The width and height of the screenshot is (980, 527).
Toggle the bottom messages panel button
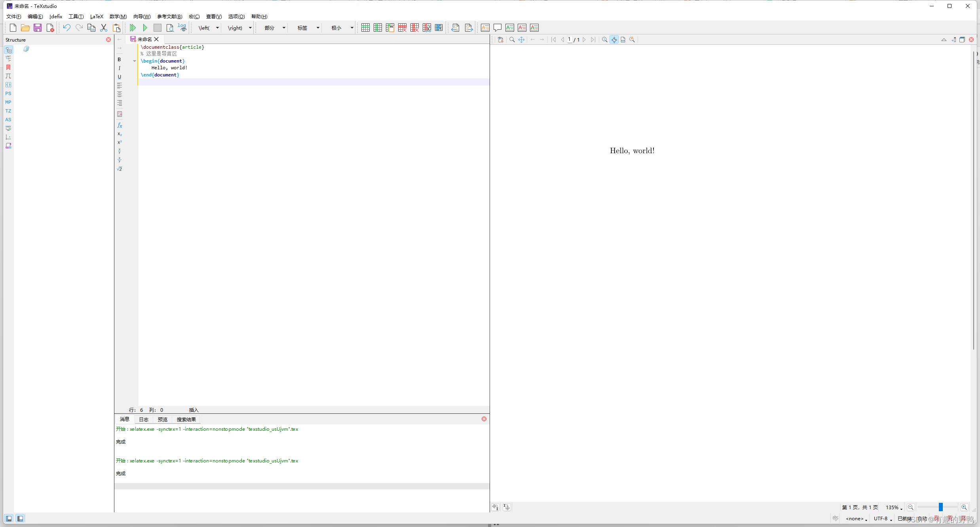(x=20, y=518)
